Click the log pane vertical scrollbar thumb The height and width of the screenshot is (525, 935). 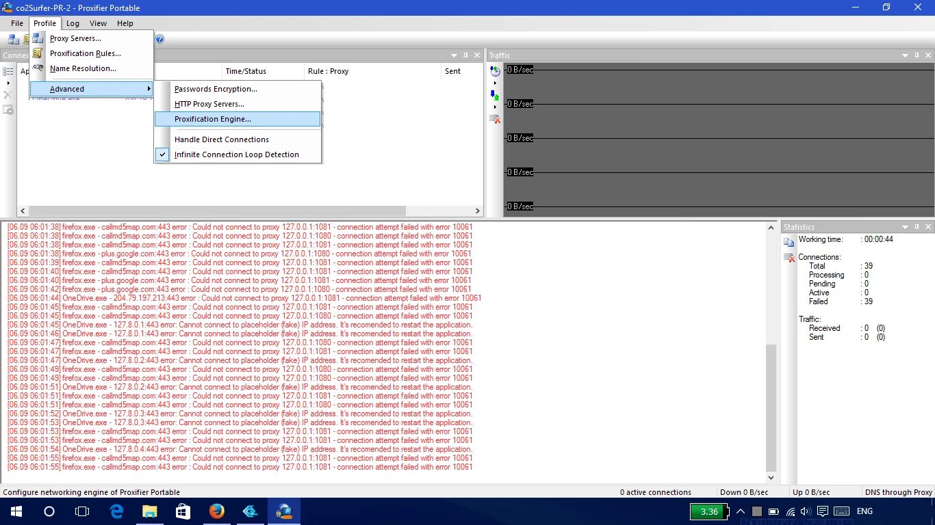coord(771,407)
